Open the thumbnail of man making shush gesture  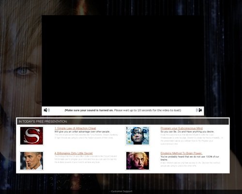31,161
